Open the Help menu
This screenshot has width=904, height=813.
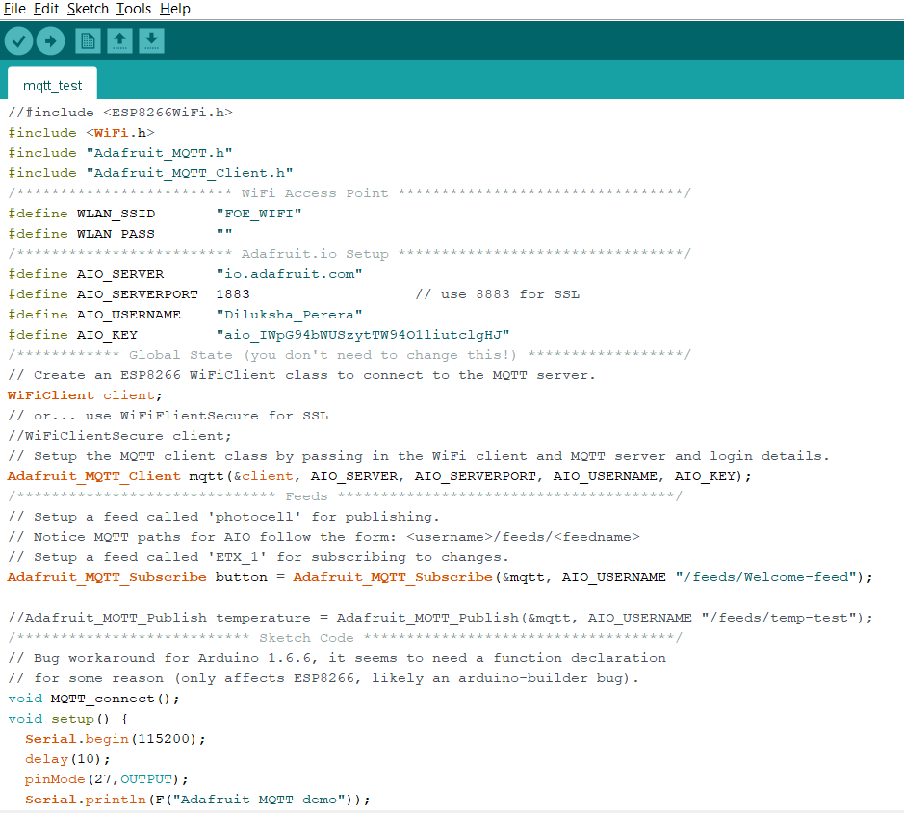tap(174, 9)
